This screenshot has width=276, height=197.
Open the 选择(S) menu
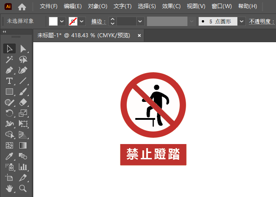147,6
